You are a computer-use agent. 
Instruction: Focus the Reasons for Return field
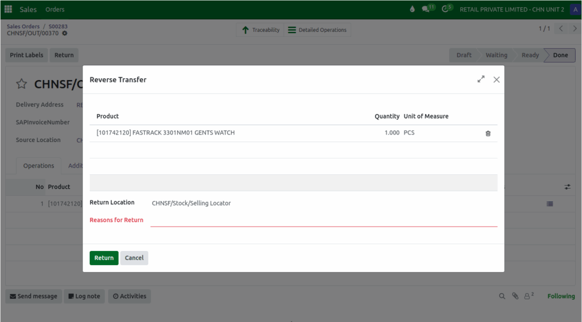[323, 220]
